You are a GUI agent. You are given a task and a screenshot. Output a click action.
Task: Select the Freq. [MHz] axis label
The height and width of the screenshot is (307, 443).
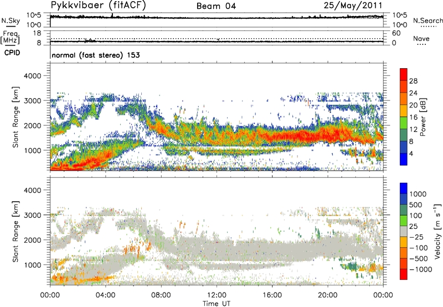point(11,37)
